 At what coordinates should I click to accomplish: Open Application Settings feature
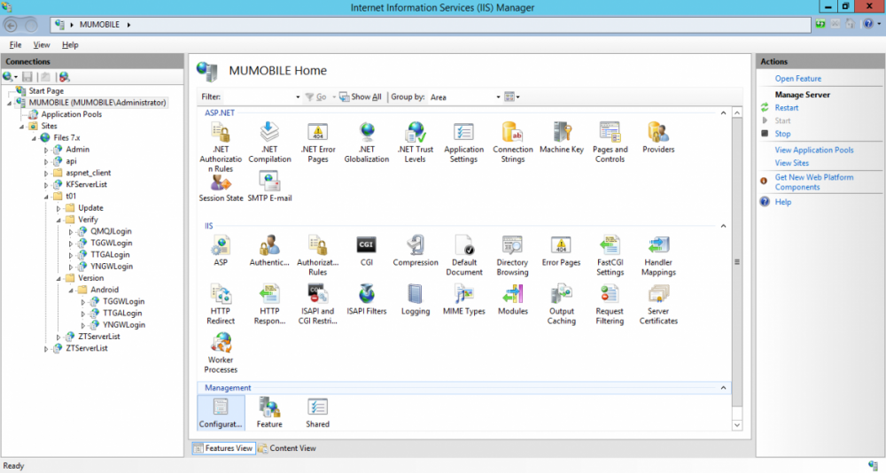464,143
